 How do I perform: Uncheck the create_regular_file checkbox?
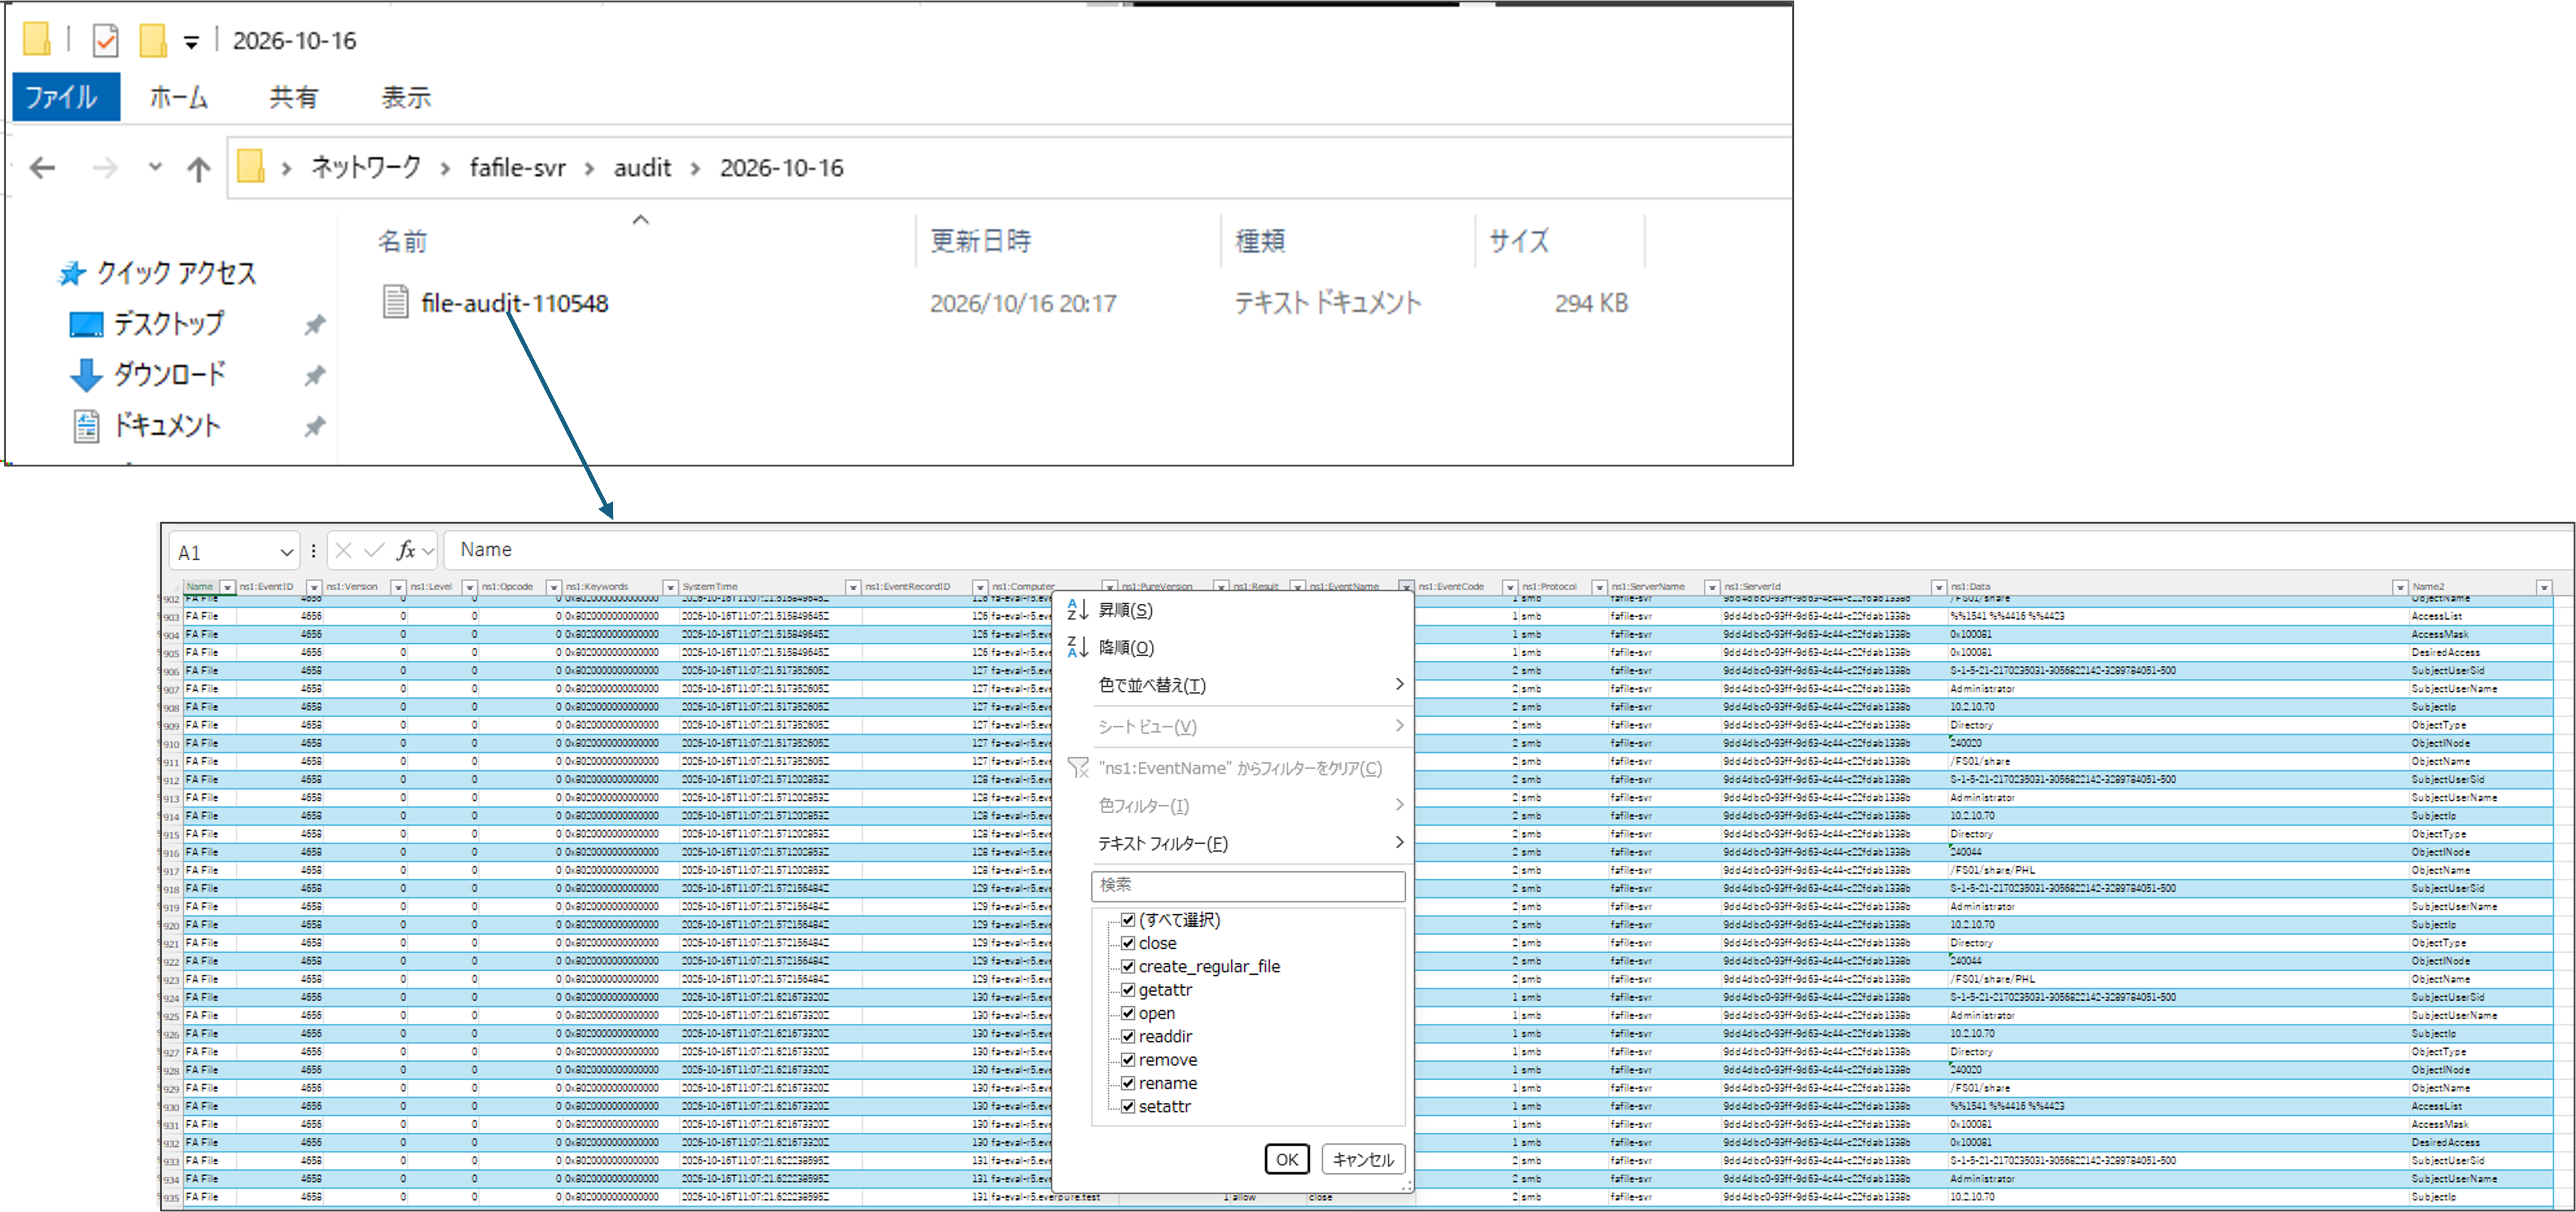coord(1128,966)
